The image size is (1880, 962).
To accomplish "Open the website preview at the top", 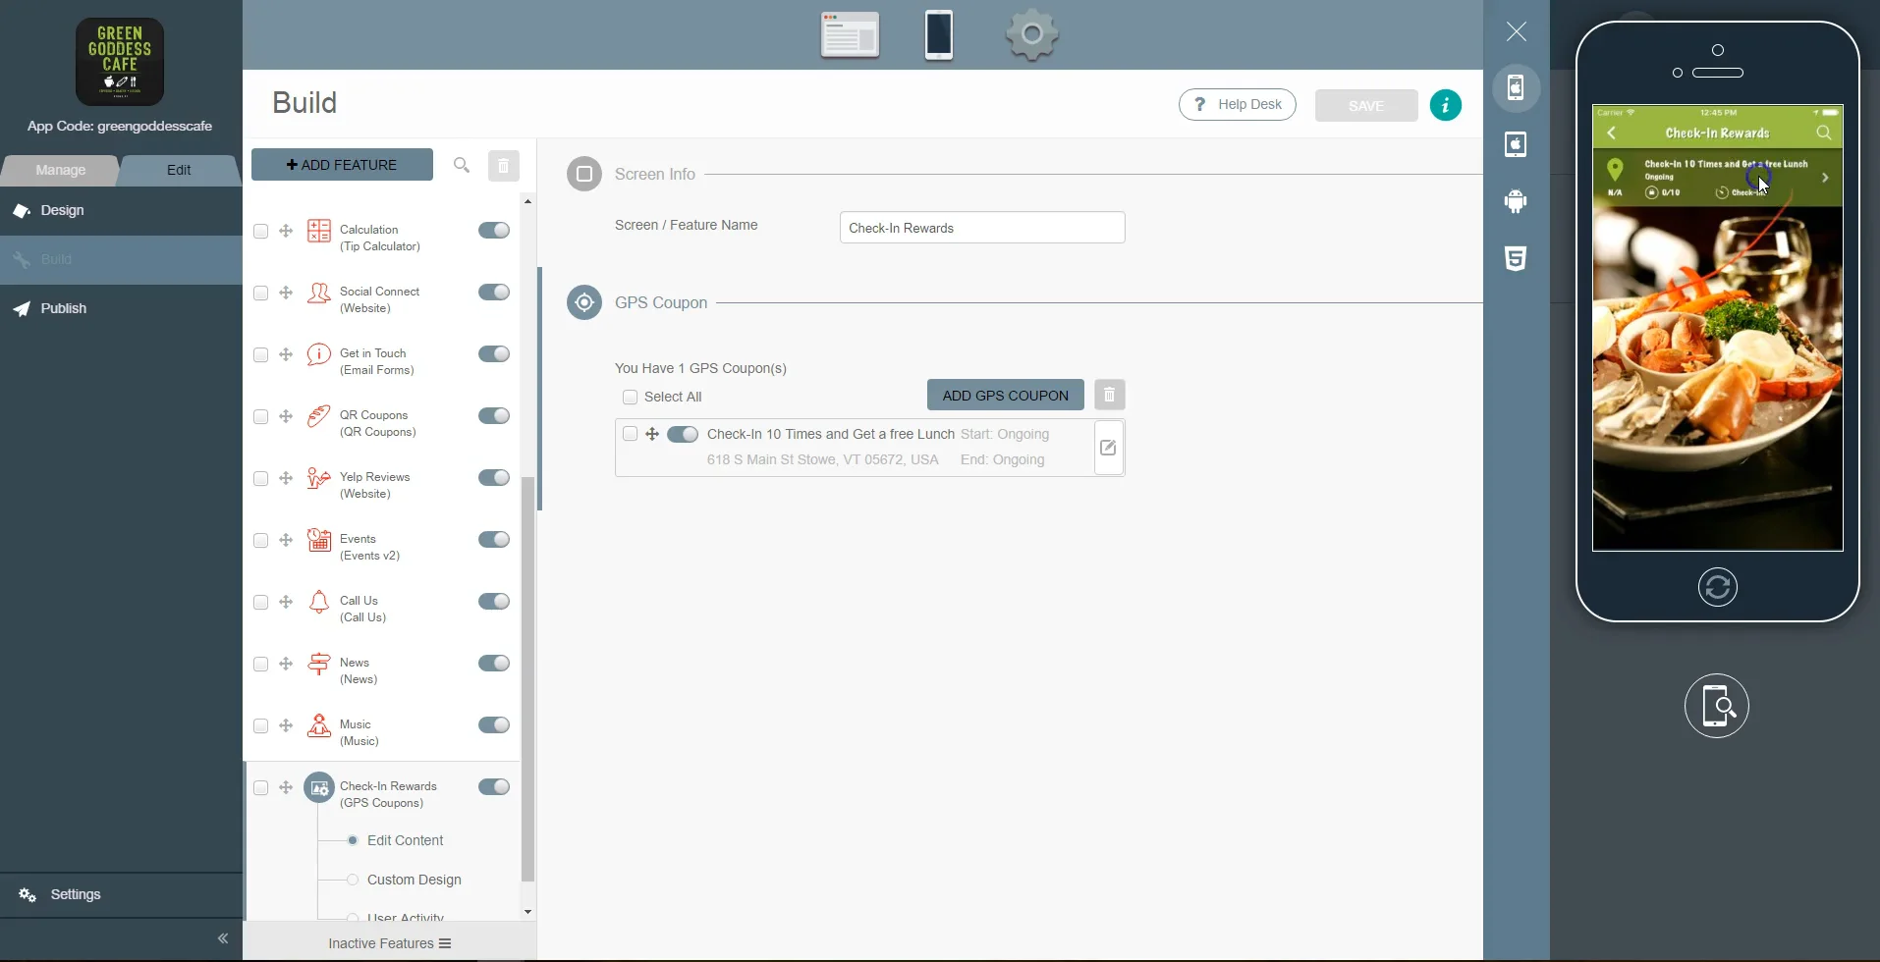I will [x=851, y=34].
